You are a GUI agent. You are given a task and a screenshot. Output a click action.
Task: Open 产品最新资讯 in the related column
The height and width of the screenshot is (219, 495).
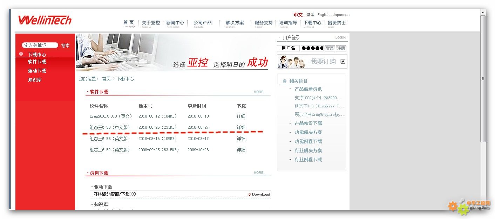[x=308, y=89]
